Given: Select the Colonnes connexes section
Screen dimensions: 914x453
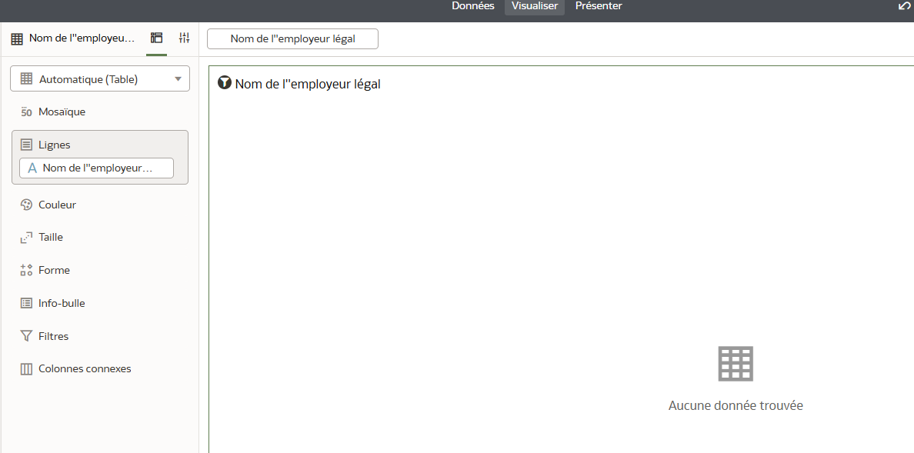Looking at the screenshot, I should click(x=85, y=368).
